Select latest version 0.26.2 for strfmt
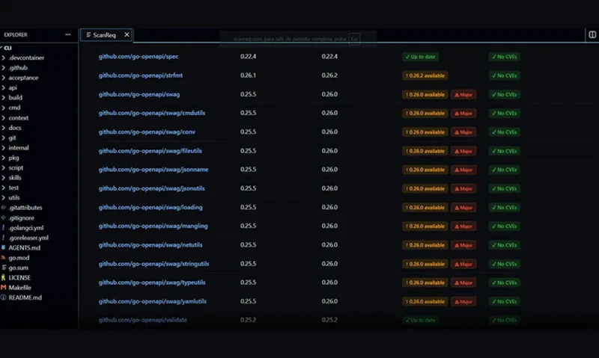The width and height of the screenshot is (599, 358). (x=329, y=75)
